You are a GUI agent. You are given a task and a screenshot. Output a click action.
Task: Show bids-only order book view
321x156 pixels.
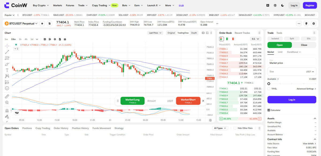(227, 39)
